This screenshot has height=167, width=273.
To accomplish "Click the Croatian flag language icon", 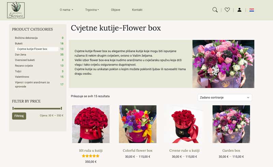I will coord(252,10).
